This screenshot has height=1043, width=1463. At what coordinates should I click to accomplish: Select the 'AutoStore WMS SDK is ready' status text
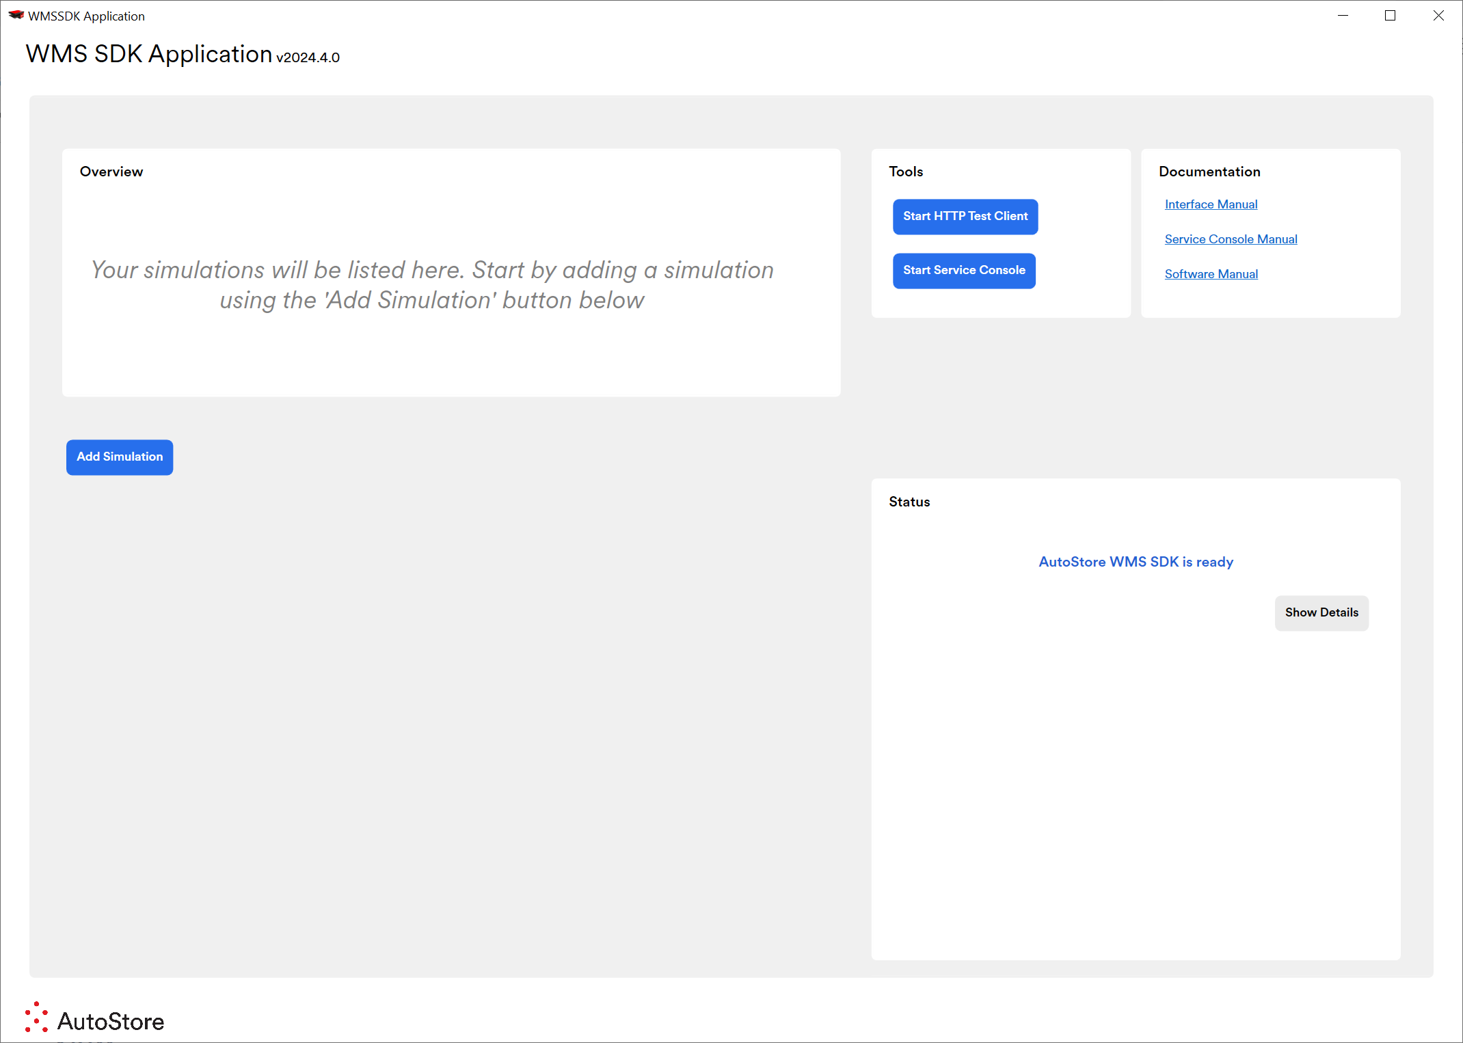[x=1136, y=562]
